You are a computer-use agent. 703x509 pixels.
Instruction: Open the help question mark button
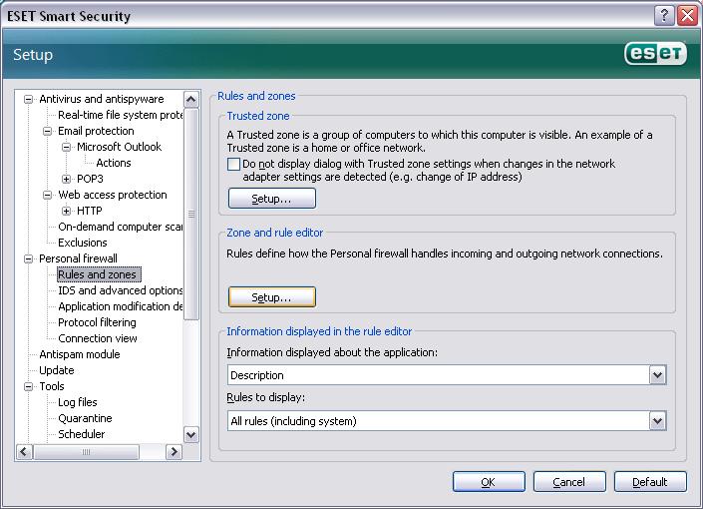[664, 16]
